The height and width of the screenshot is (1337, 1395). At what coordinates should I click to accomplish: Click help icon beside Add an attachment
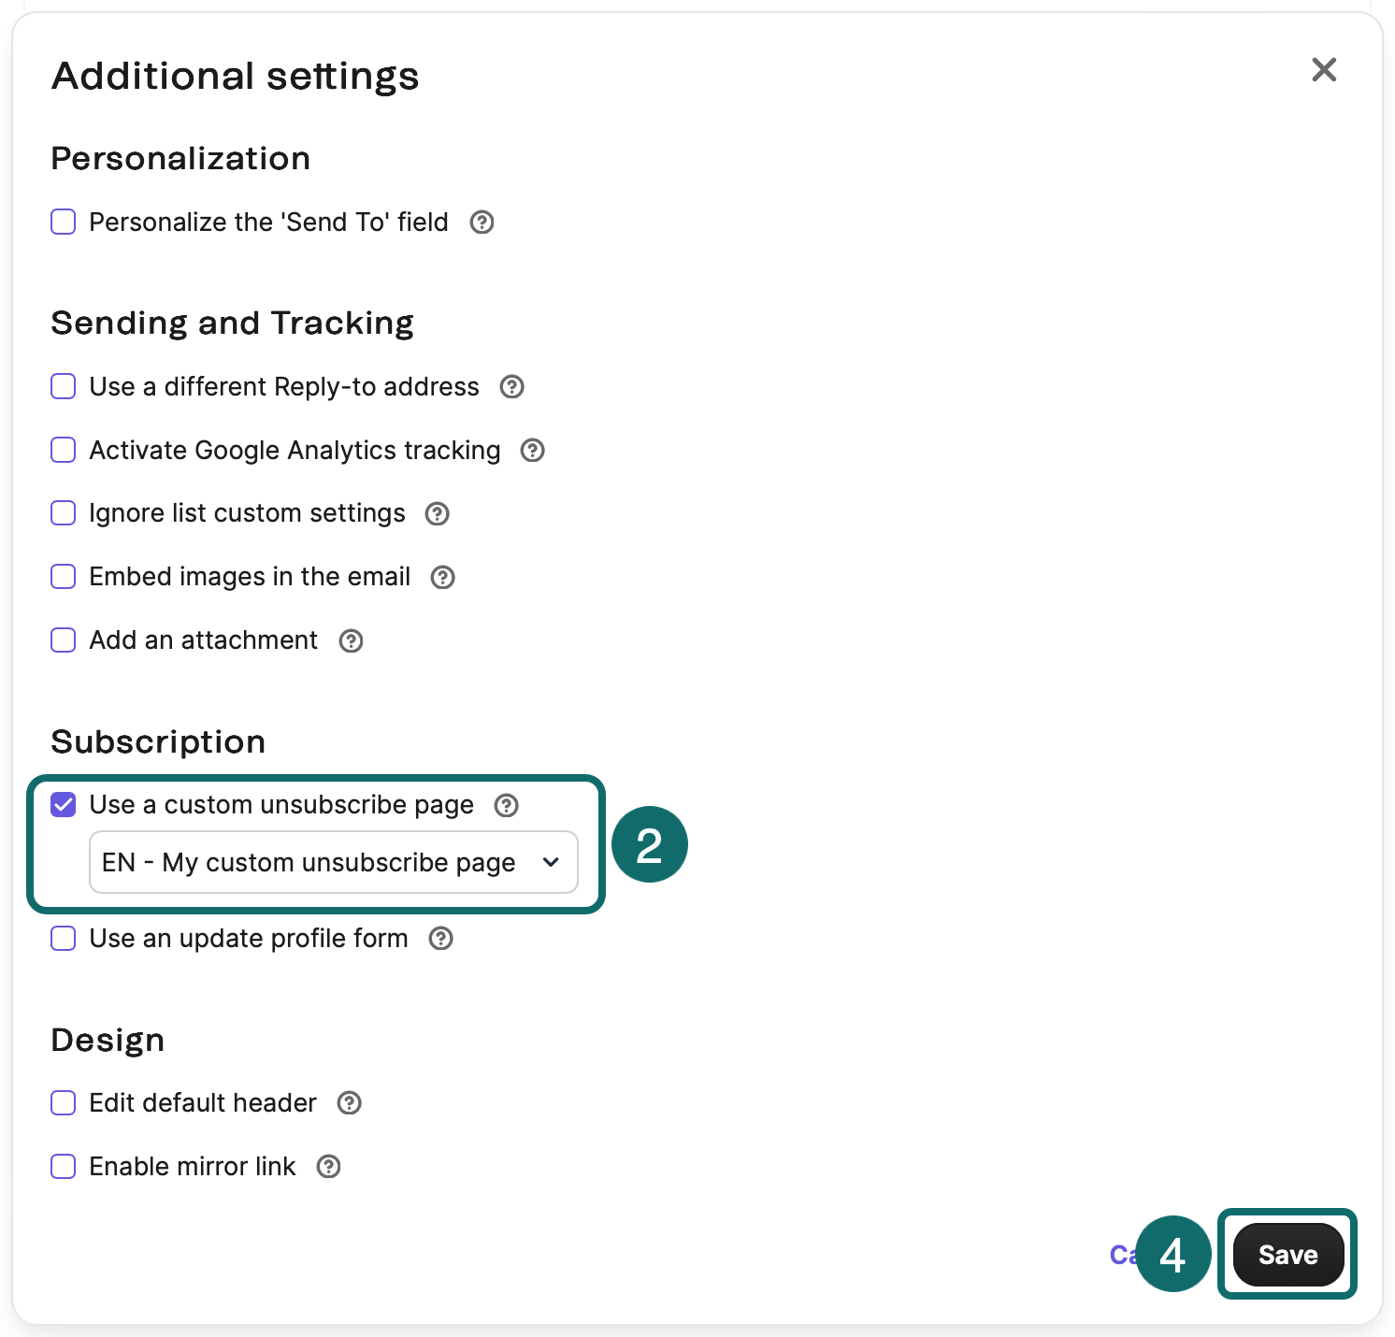351,641
